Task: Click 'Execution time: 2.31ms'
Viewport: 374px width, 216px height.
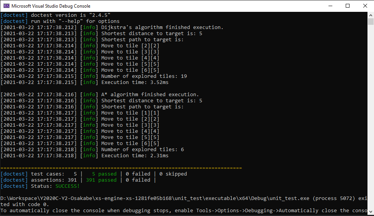Action: point(135,156)
